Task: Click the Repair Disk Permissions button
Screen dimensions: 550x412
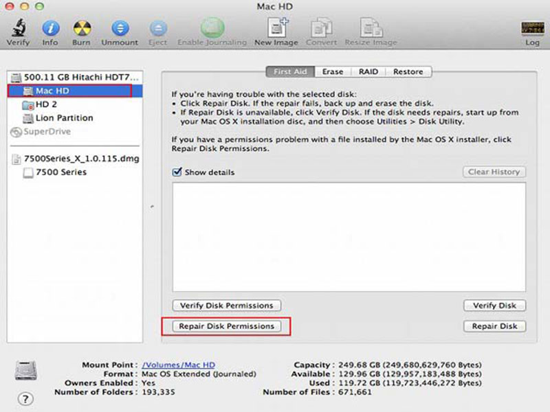Action: coord(226,327)
